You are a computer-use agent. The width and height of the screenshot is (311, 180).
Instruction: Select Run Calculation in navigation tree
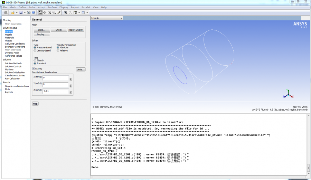coord(12,78)
